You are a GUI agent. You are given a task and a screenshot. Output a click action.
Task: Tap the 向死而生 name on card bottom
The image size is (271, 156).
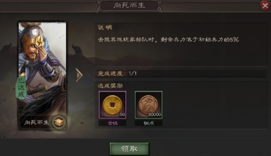click(37, 122)
